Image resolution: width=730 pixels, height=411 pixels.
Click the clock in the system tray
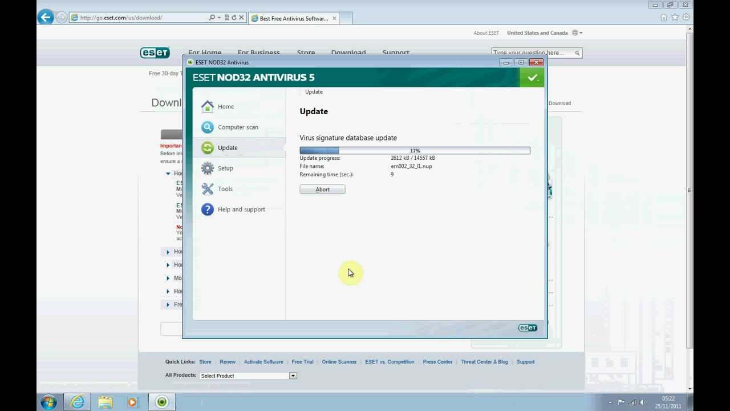coord(668,402)
